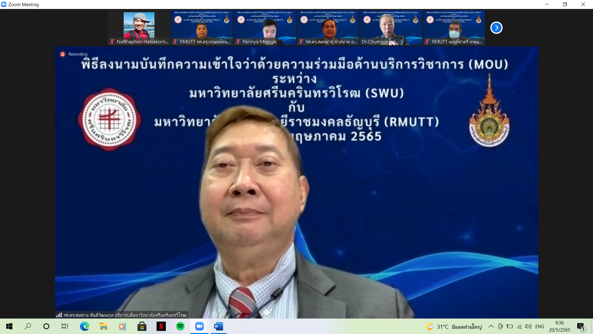Image resolution: width=593 pixels, height=334 pixels.
Task: Launch Microsoft Edge from taskbar
Action: (x=84, y=326)
